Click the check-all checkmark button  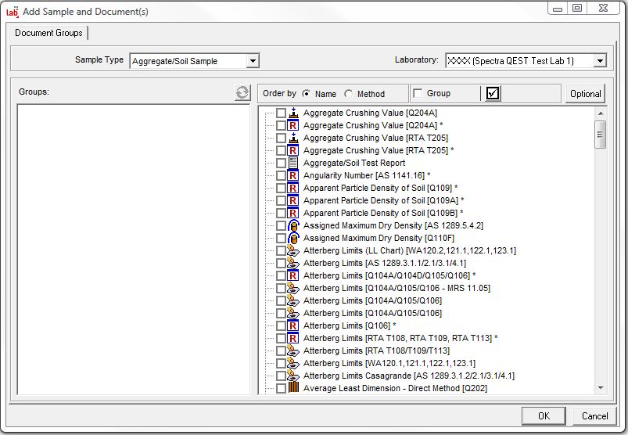coord(493,93)
